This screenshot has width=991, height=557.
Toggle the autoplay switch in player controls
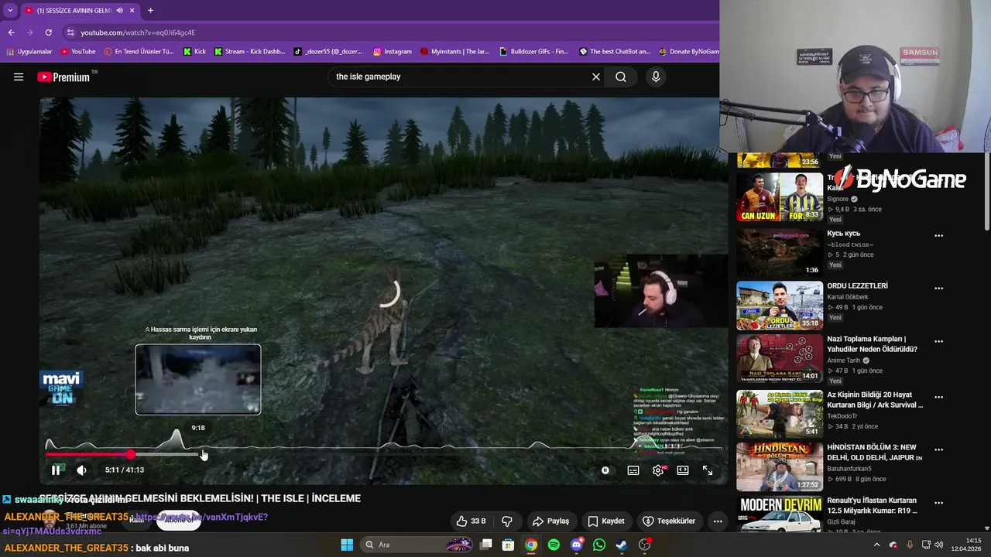605,470
